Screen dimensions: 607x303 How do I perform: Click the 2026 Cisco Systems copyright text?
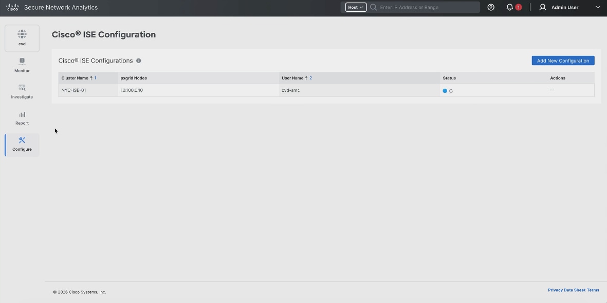[x=80, y=292]
